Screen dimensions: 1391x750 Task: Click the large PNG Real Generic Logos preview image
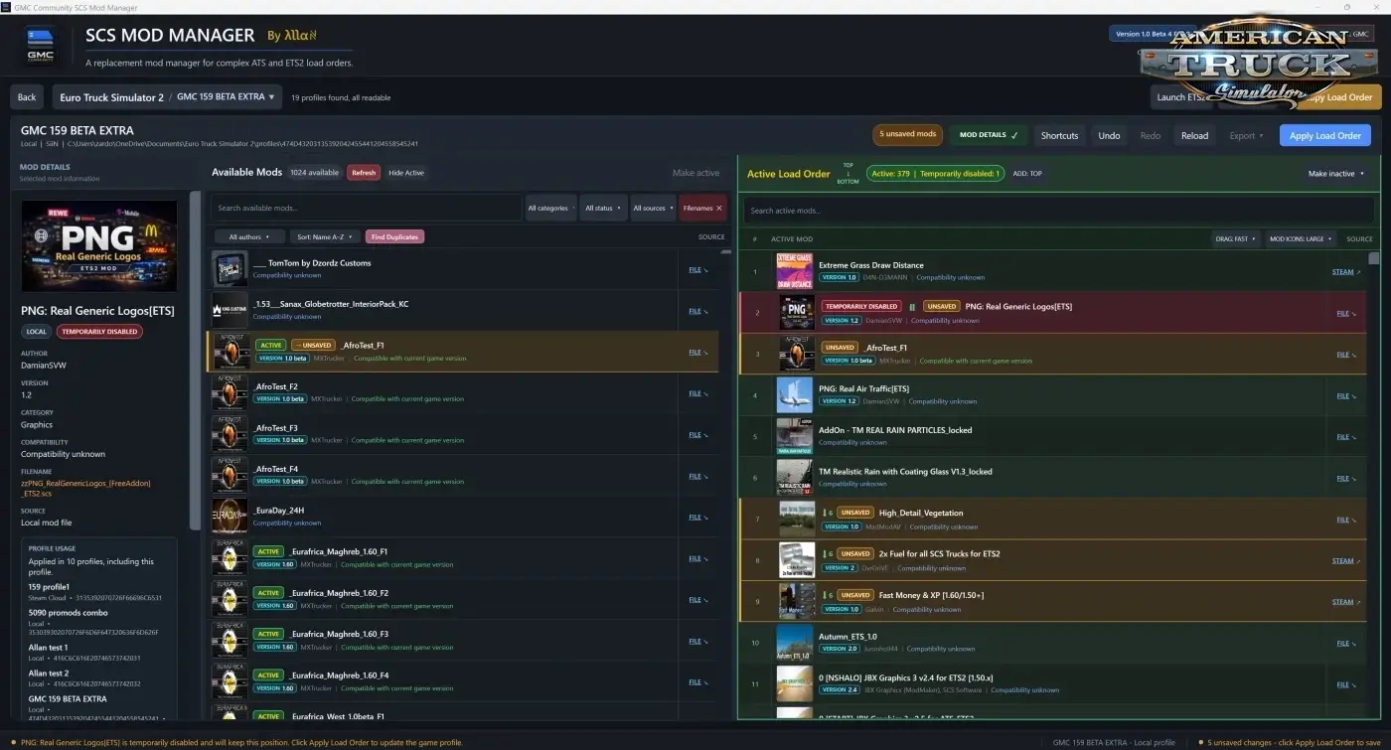tap(99, 246)
